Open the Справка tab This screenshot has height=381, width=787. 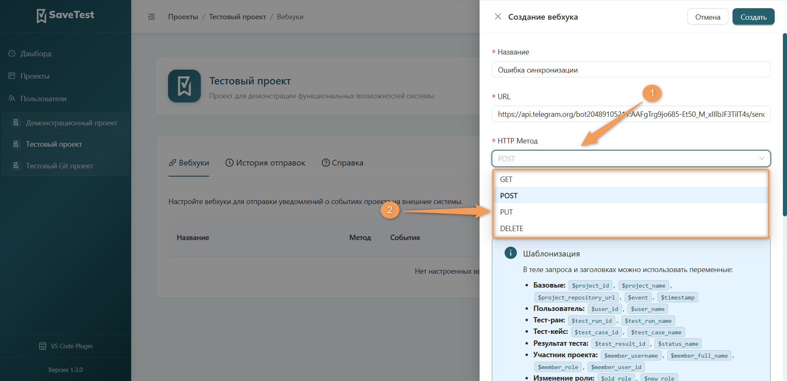tap(342, 163)
